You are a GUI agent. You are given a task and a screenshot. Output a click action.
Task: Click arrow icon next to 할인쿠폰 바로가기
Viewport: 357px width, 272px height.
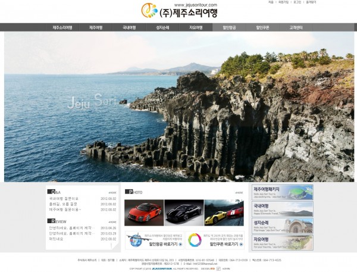(240, 244)
